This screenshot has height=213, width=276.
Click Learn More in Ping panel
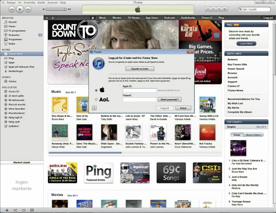tap(246, 44)
